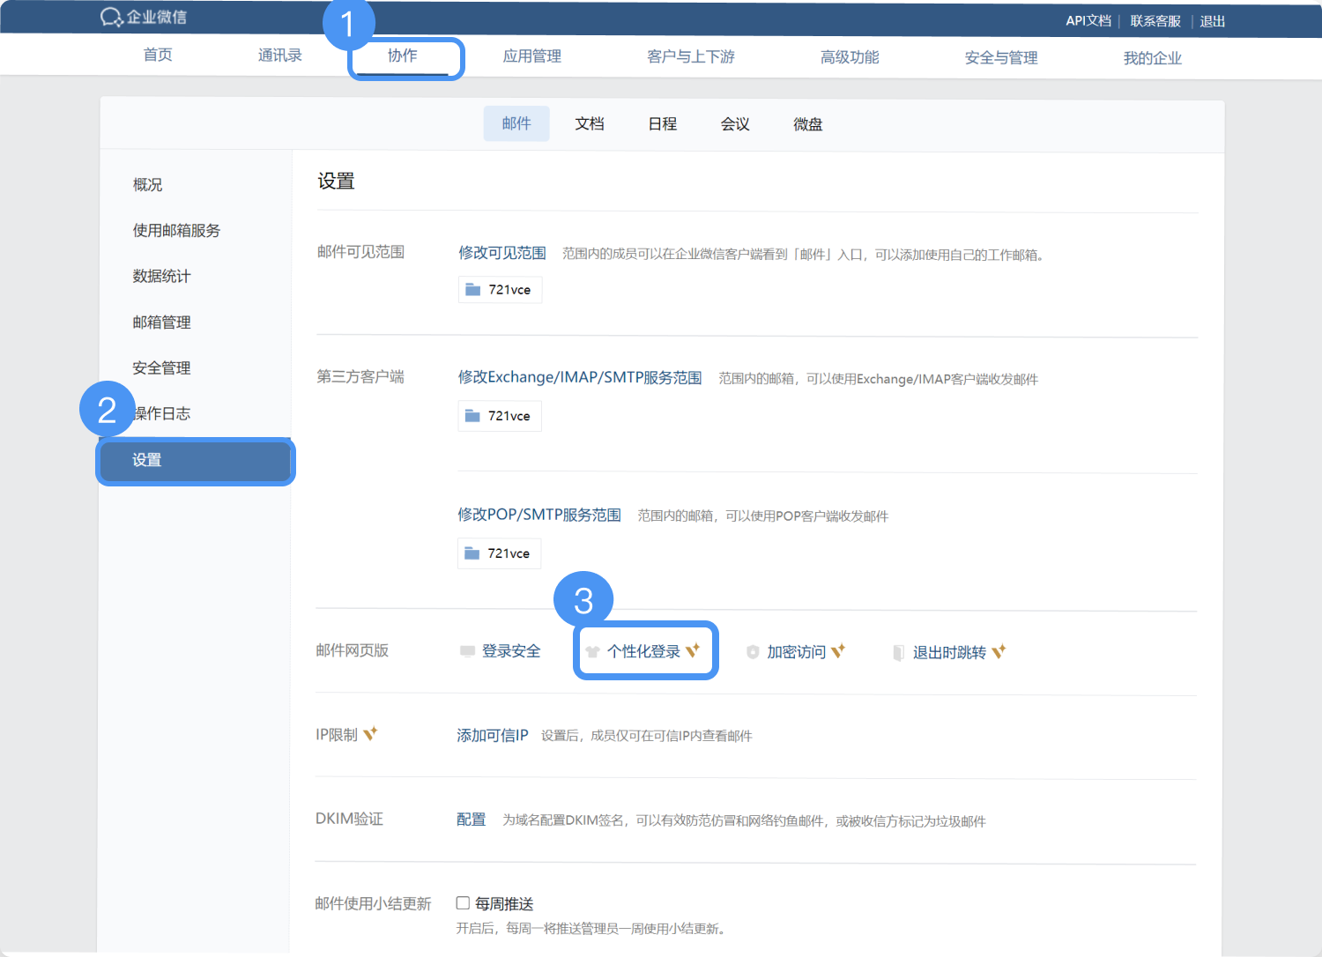Viewport: 1322px width, 957px height.
Task: Open the 我的企业 navigation tab
Action: click(1153, 58)
